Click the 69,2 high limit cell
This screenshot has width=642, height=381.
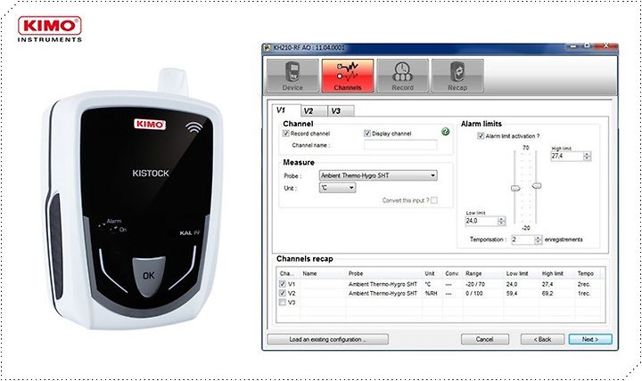pyautogui.click(x=547, y=294)
